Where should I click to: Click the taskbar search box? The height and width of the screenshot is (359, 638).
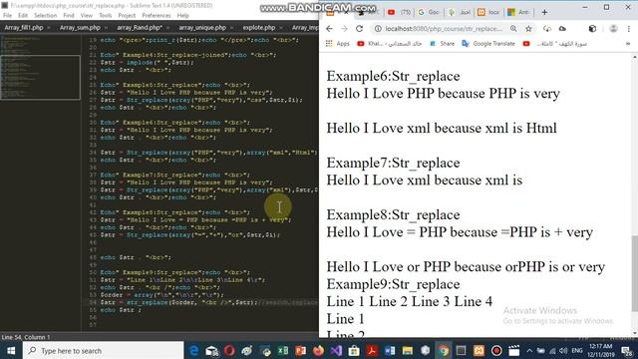pyautogui.click(x=103, y=350)
